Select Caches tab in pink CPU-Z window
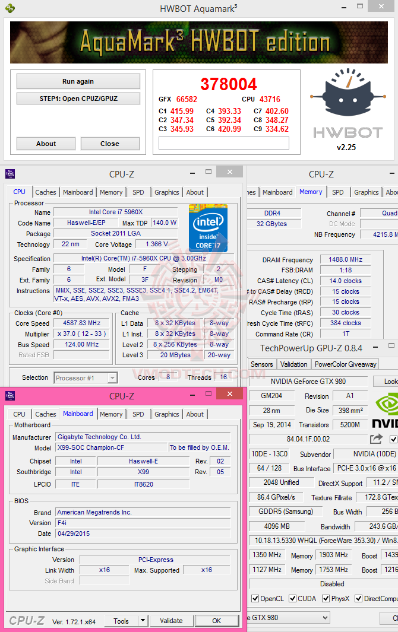This screenshot has height=632, width=398. pyautogui.click(x=46, y=414)
